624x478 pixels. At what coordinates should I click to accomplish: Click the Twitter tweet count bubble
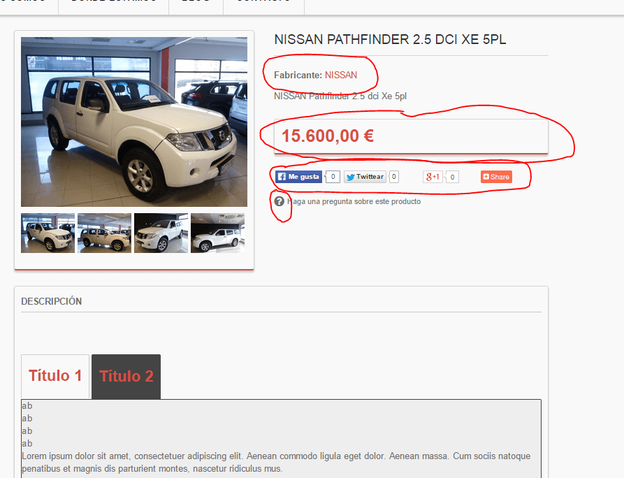pyautogui.click(x=393, y=177)
